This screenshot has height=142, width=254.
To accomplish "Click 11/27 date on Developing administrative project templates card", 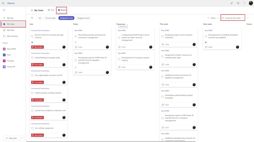I will (166, 105).
